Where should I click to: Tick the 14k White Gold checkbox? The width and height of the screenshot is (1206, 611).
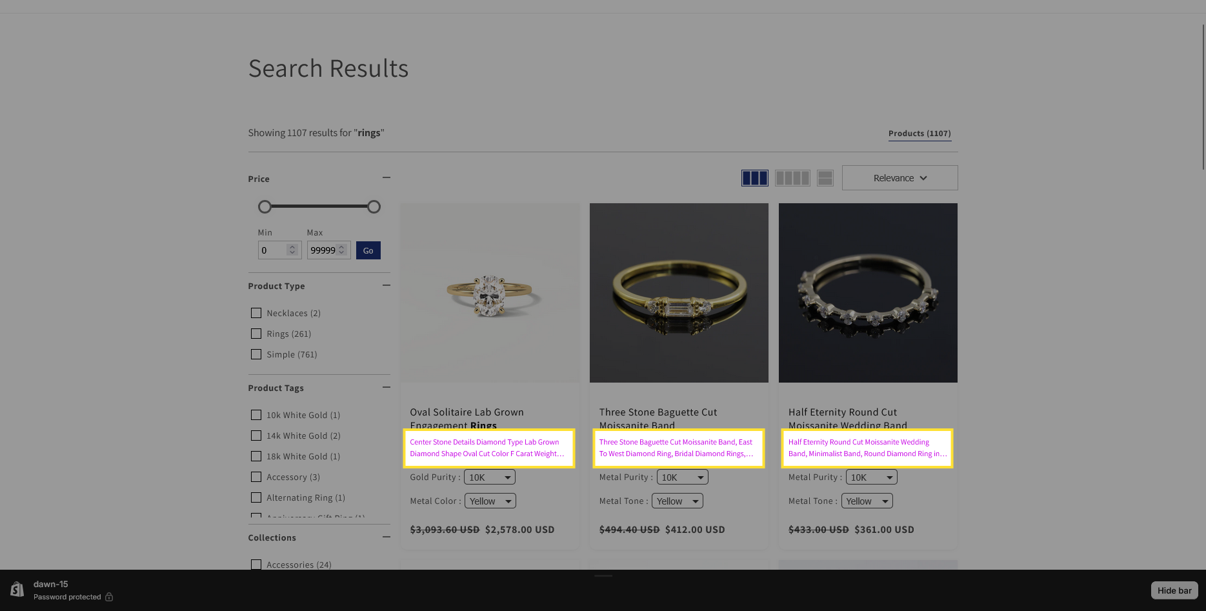pos(256,436)
